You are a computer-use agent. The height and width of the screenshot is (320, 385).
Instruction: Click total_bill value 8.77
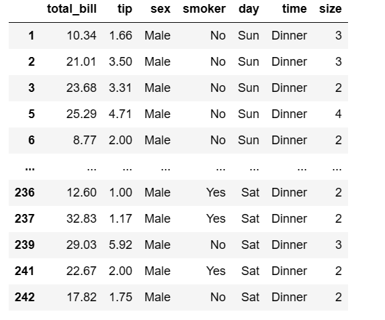85,140
